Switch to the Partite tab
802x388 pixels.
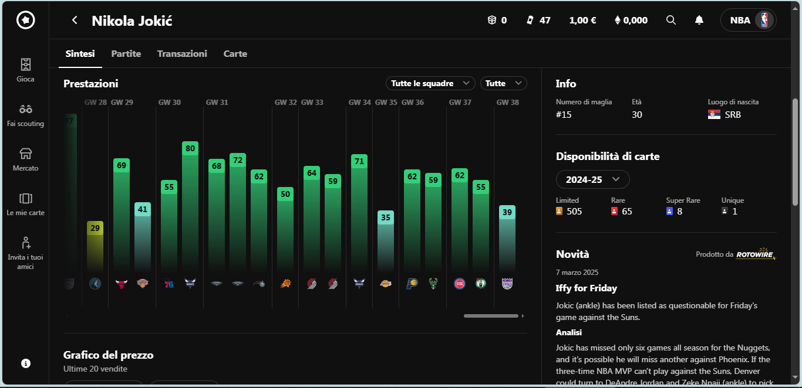[126, 53]
